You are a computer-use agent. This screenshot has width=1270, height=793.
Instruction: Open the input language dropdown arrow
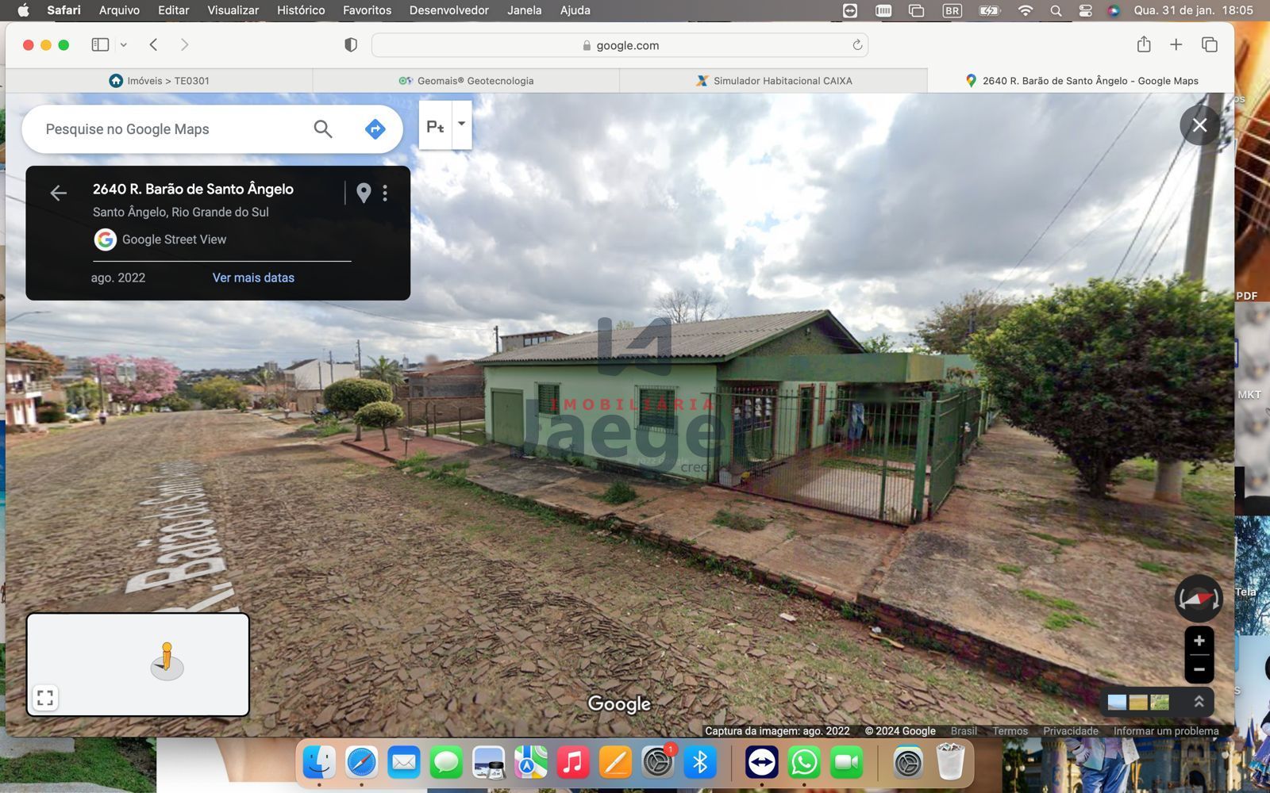(x=461, y=125)
